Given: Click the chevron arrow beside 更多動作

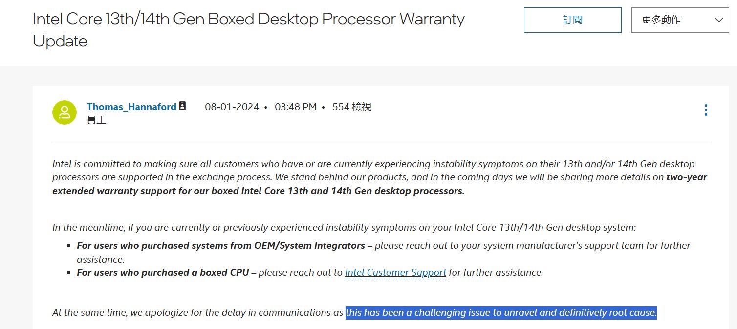Looking at the screenshot, I should coord(718,20).
